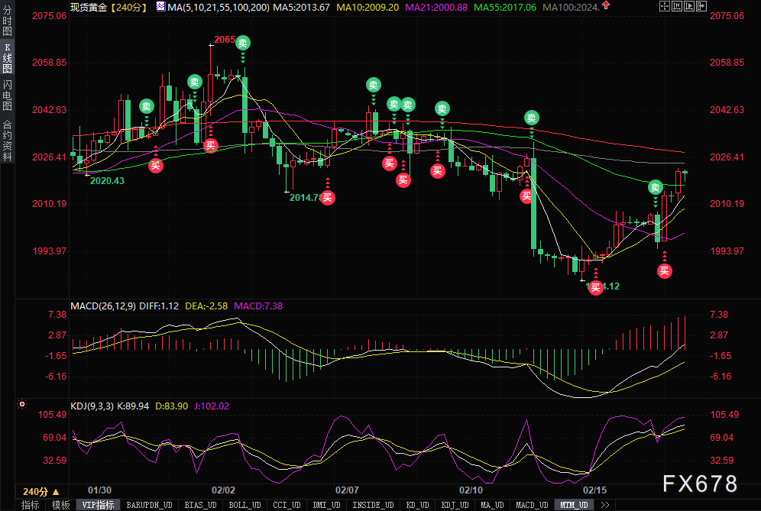Click the MA indicator settings icon
The height and width of the screenshot is (511, 761).
coord(160,6)
